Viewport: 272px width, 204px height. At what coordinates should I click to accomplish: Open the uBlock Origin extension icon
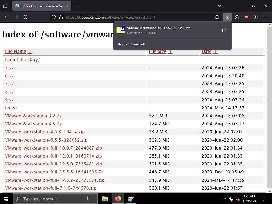tap(246, 17)
